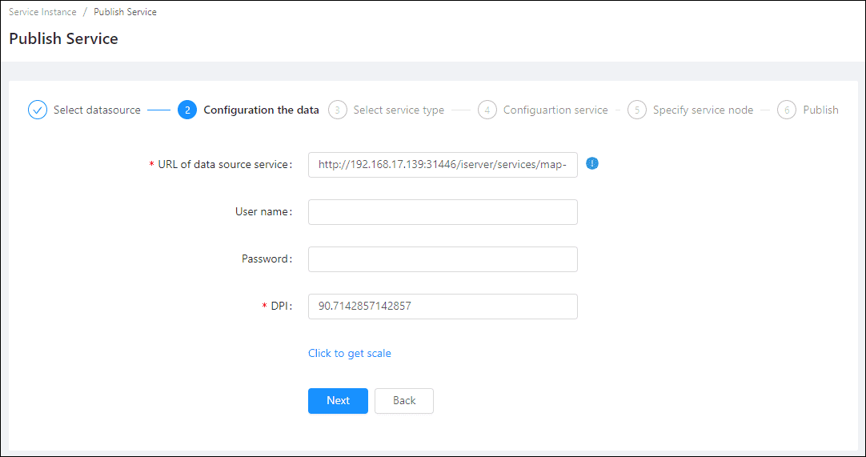Jump to 'Specify service node' step label
This screenshot has height=457, width=866.
(x=703, y=110)
